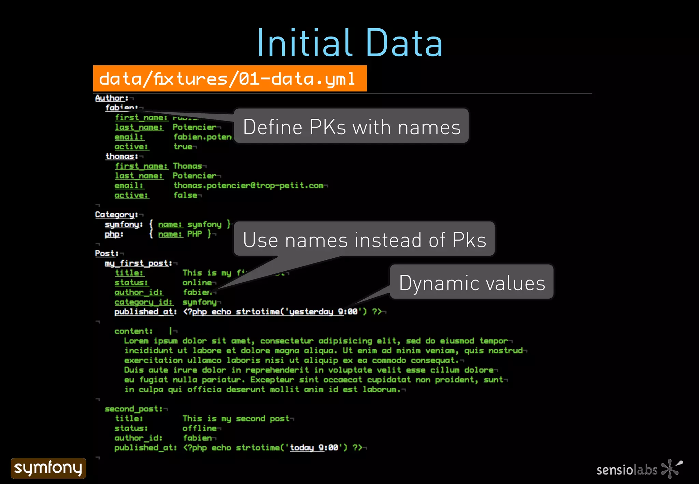
Task: Click the thomas.potencier@trop-petit.com email value
Action: tap(248, 185)
